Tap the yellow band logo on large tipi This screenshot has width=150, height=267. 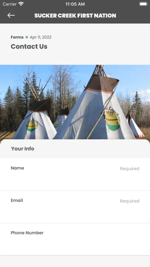pyautogui.click(x=112, y=120)
